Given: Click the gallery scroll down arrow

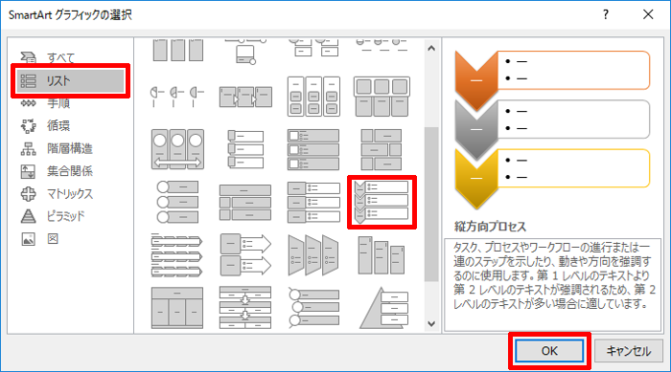Looking at the screenshot, I should coord(431,324).
